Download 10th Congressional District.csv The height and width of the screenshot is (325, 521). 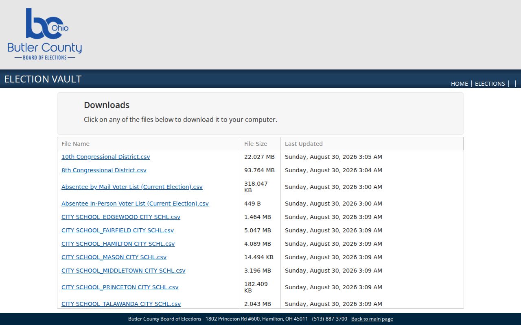coord(106,157)
